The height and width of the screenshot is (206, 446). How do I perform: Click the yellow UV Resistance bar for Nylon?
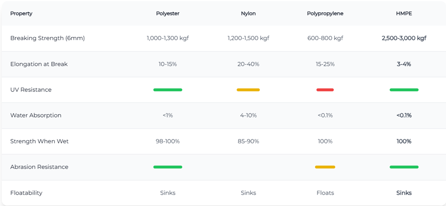pyautogui.click(x=248, y=90)
